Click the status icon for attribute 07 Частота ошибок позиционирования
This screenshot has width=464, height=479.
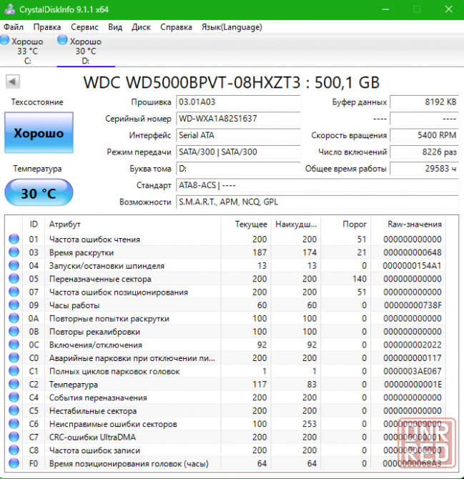[14, 292]
